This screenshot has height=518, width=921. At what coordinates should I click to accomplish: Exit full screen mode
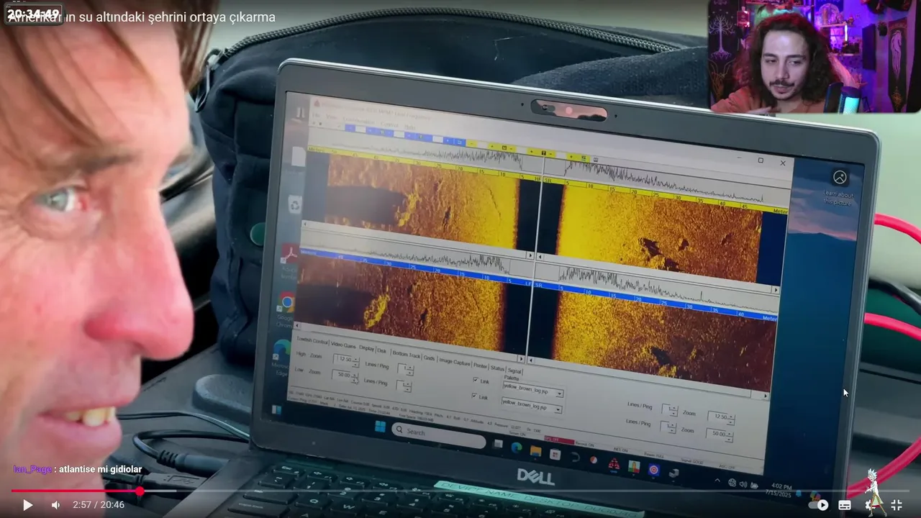897,505
